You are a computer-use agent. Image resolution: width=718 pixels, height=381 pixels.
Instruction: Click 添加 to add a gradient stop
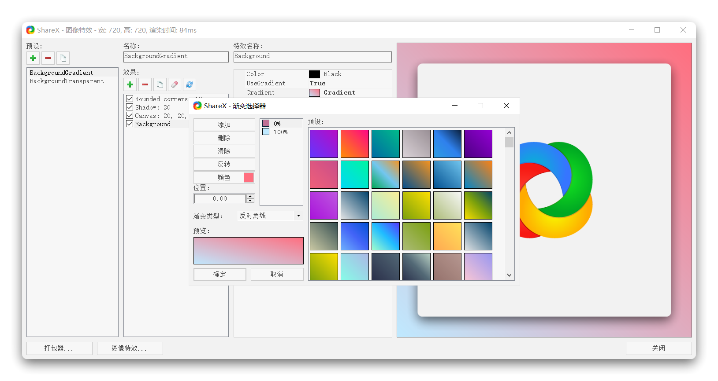click(224, 125)
